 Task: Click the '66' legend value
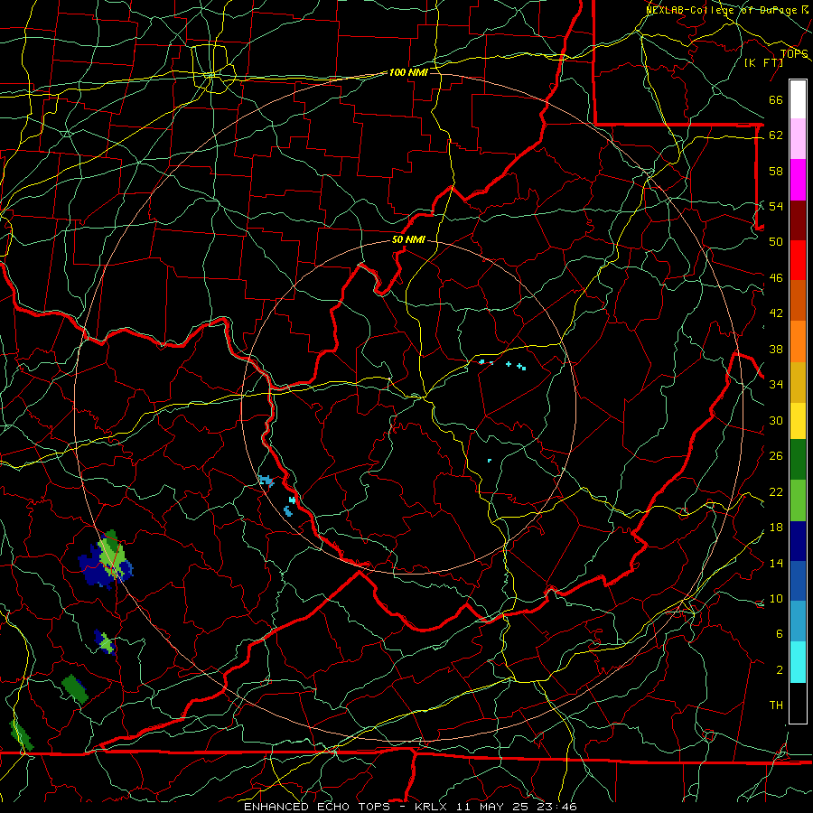coord(776,99)
